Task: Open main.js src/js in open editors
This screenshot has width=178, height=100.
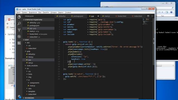Action: click(x=38, y=31)
